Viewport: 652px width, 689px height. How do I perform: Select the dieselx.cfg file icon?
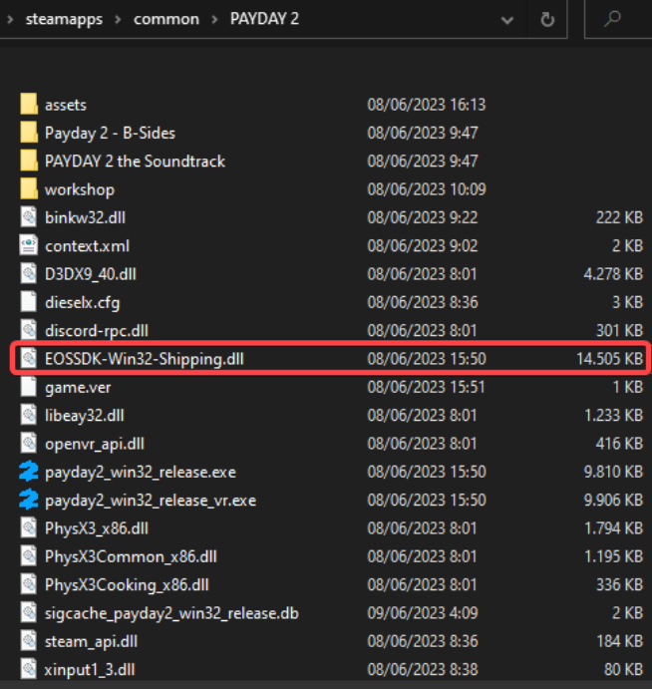click(x=29, y=302)
